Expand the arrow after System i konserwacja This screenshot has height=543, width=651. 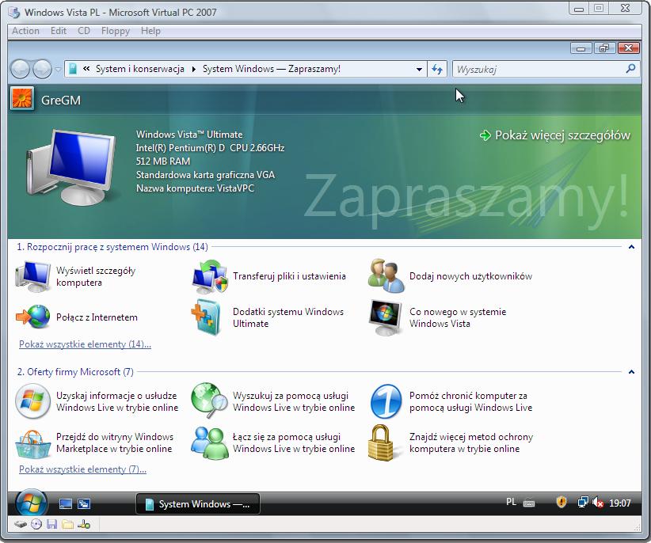(x=193, y=70)
